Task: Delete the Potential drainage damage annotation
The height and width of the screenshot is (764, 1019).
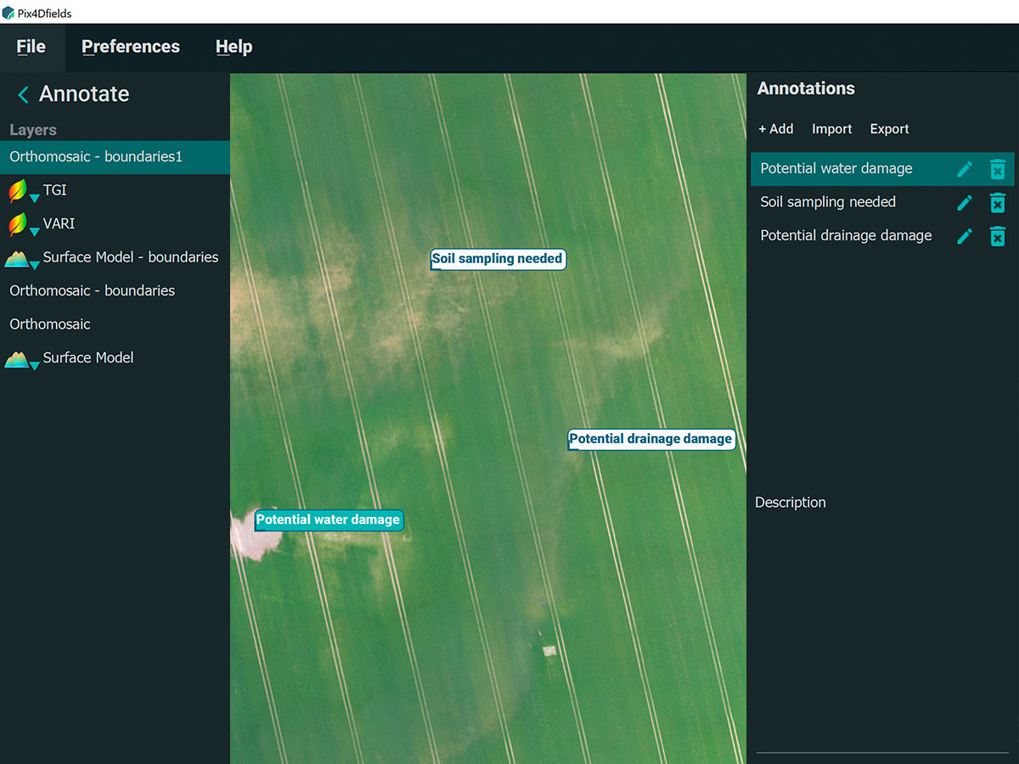Action: (x=998, y=236)
